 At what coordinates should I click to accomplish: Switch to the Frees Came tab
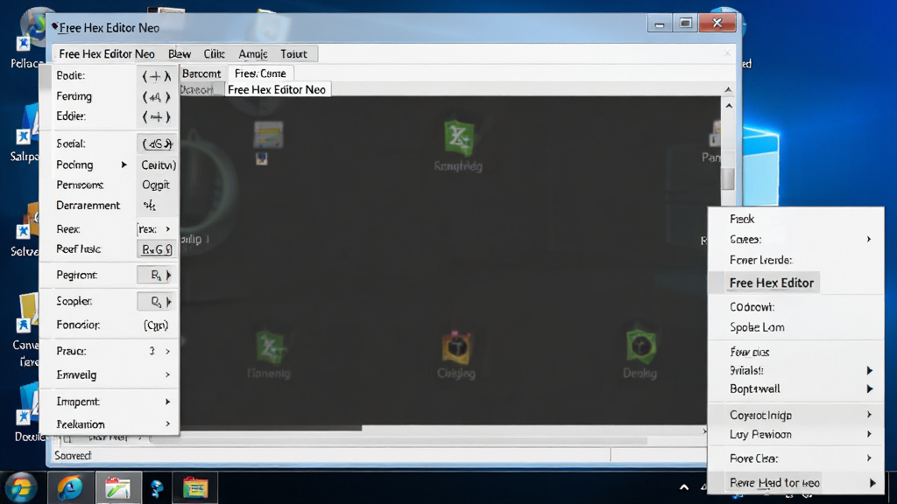point(260,73)
